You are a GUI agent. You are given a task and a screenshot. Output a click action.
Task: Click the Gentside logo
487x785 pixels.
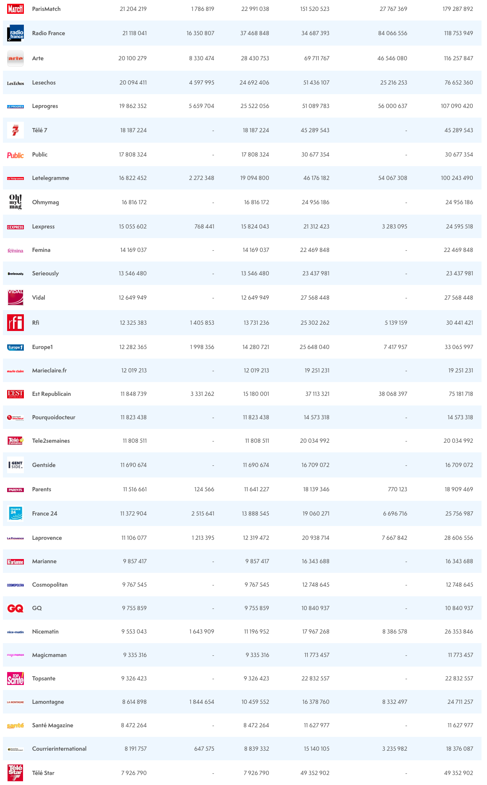click(15, 465)
